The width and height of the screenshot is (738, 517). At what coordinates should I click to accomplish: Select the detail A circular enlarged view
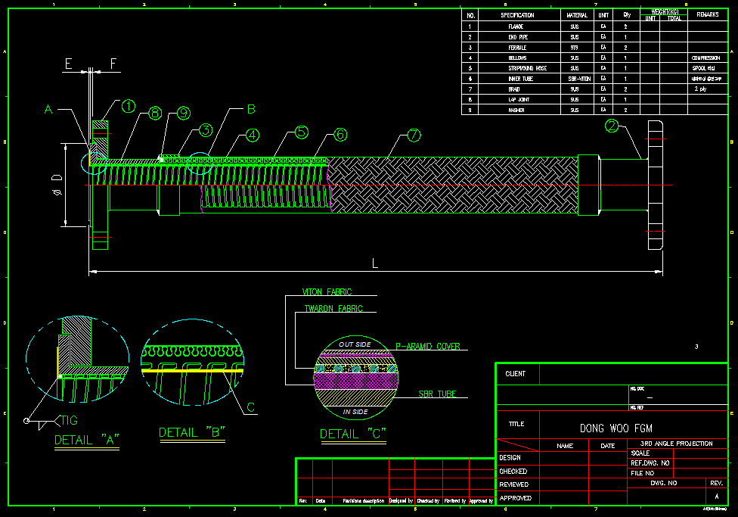click(78, 359)
